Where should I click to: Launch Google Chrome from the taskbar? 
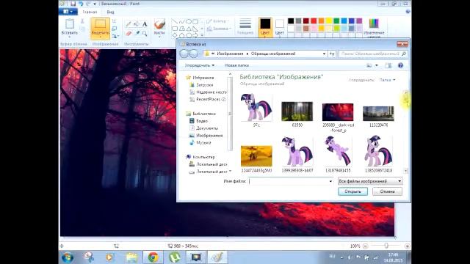click(153, 257)
